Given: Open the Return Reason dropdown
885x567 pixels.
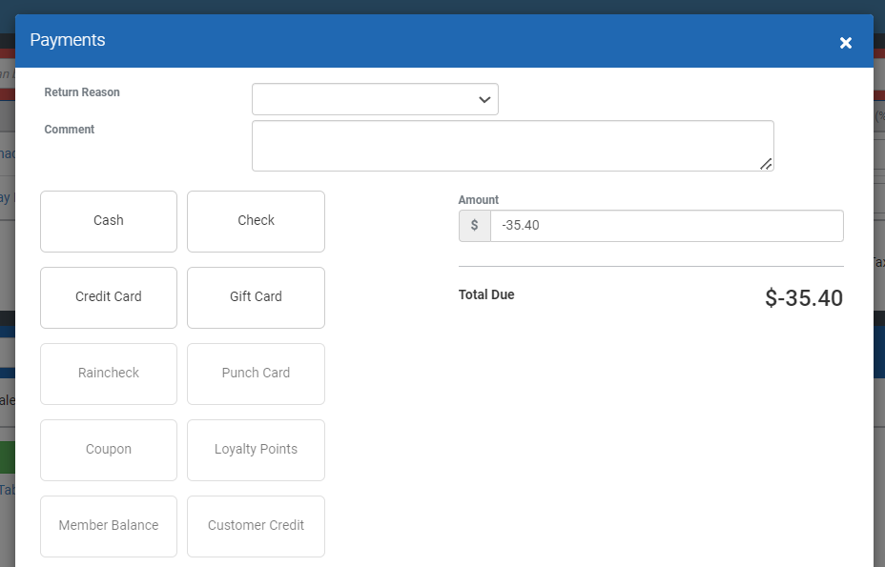Looking at the screenshot, I should point(375,99).
